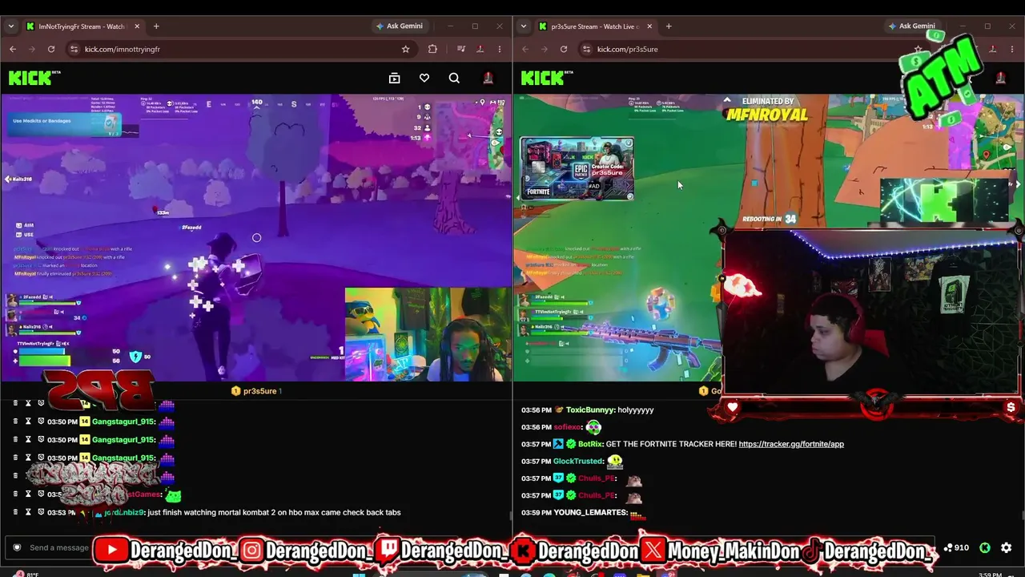This screenshot has height=577, width=1025.
Task: Bookmark the kick.com/imnottryingfr page with the star
Action: (x=406, y=49)
